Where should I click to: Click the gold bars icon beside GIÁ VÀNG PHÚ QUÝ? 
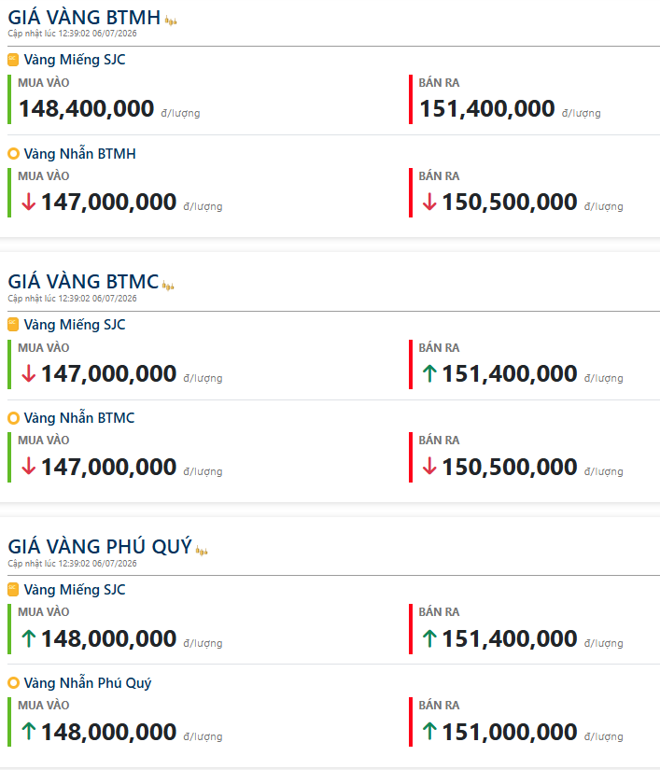(202, 551)
